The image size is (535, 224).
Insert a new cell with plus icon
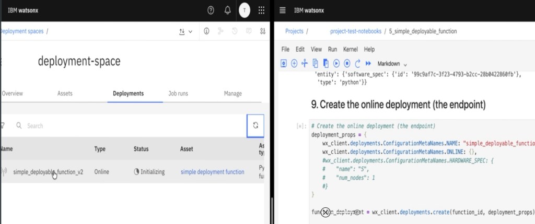pyautogui.click(x=294, y=63)
